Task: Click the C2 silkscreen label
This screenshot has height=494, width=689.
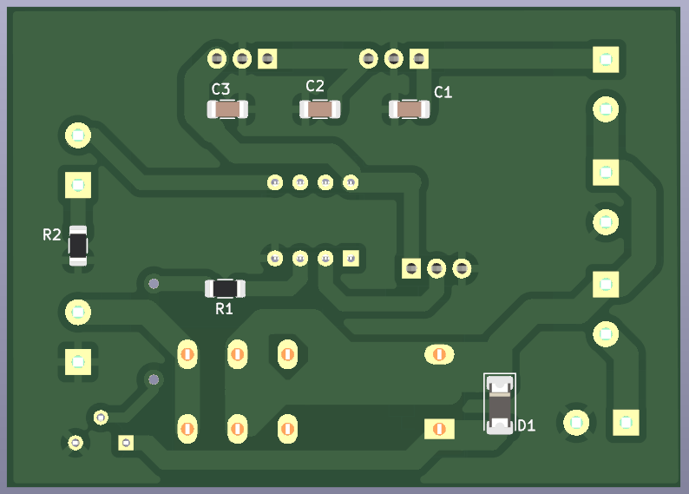Action: click(315, 86)
